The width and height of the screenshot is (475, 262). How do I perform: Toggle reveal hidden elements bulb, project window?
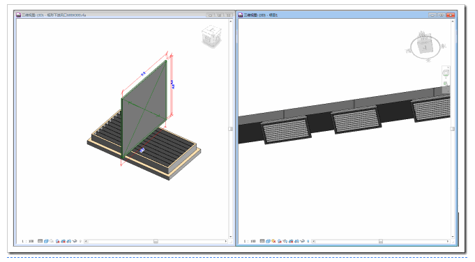pos(308,241)
